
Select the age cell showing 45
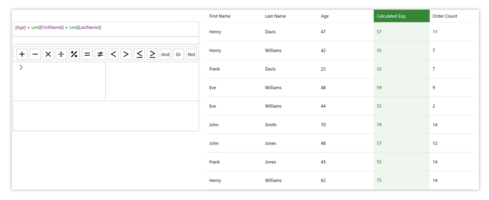coord(323,162)
